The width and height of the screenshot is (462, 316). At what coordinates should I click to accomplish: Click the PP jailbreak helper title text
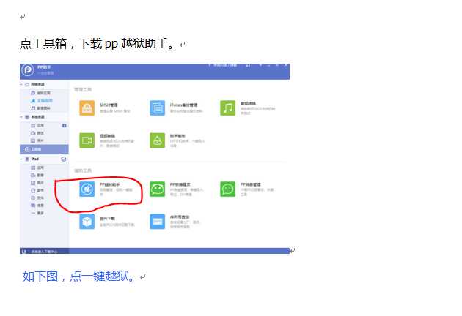[109, 184]
